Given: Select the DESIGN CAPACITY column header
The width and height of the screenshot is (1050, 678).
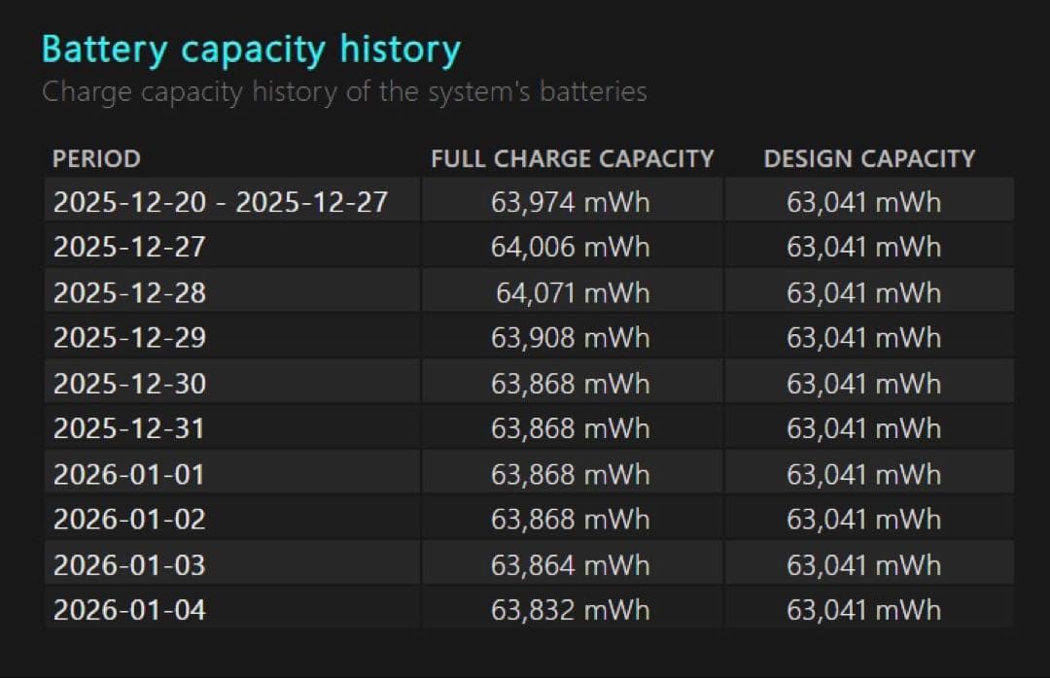Looking at the screenshot, I should coord(868,158).
